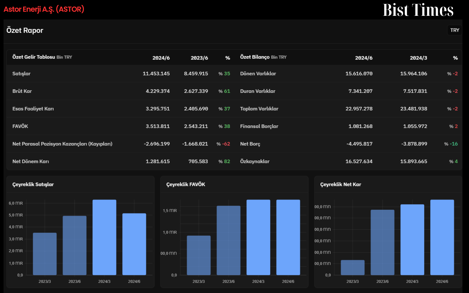
Task: Click the 2023/6 bar in Çeyreklik Net Kar
Action: point(383,242)
